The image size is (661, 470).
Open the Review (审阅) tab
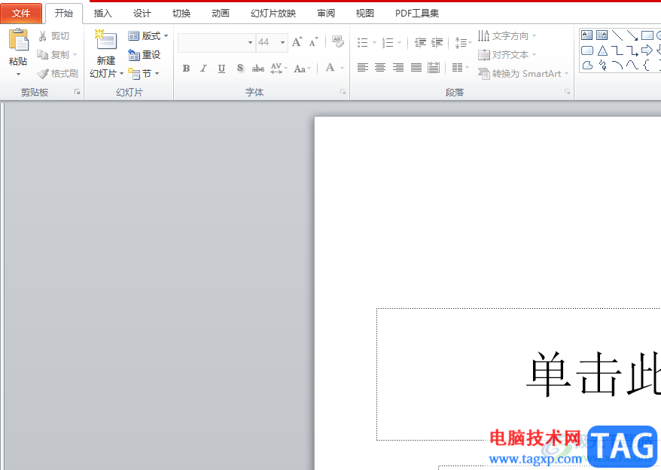pyautogui.click(x=326, y=14)
